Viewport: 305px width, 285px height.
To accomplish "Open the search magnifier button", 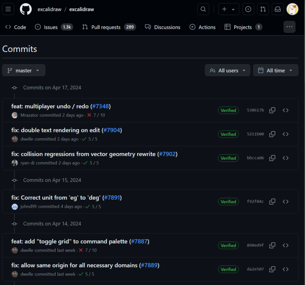I will tap(203, 9).
